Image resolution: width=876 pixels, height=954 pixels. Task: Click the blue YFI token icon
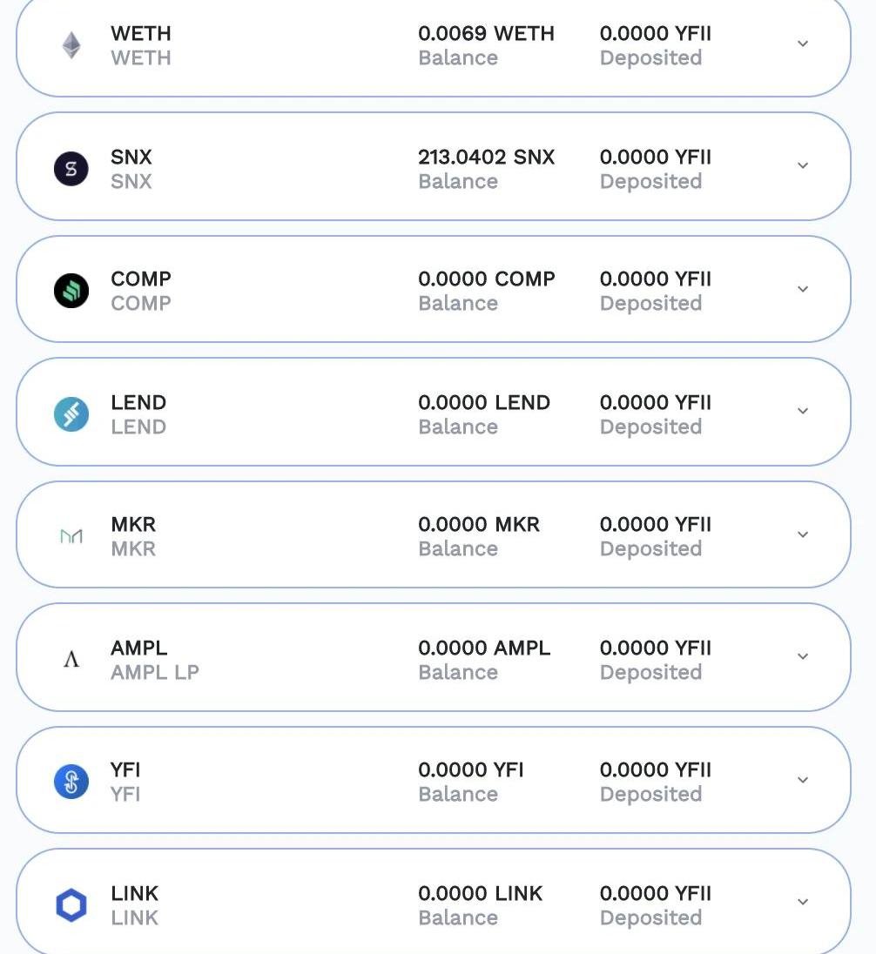[71, 782]
